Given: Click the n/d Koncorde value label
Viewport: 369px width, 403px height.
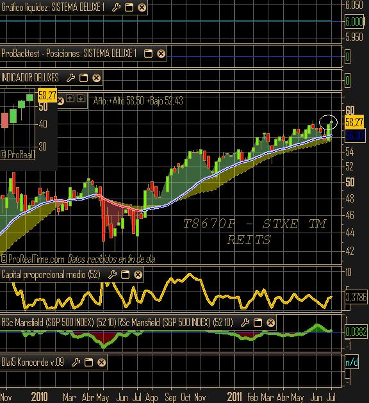Looking at the screenshot, I should click(x=352, y=362).
